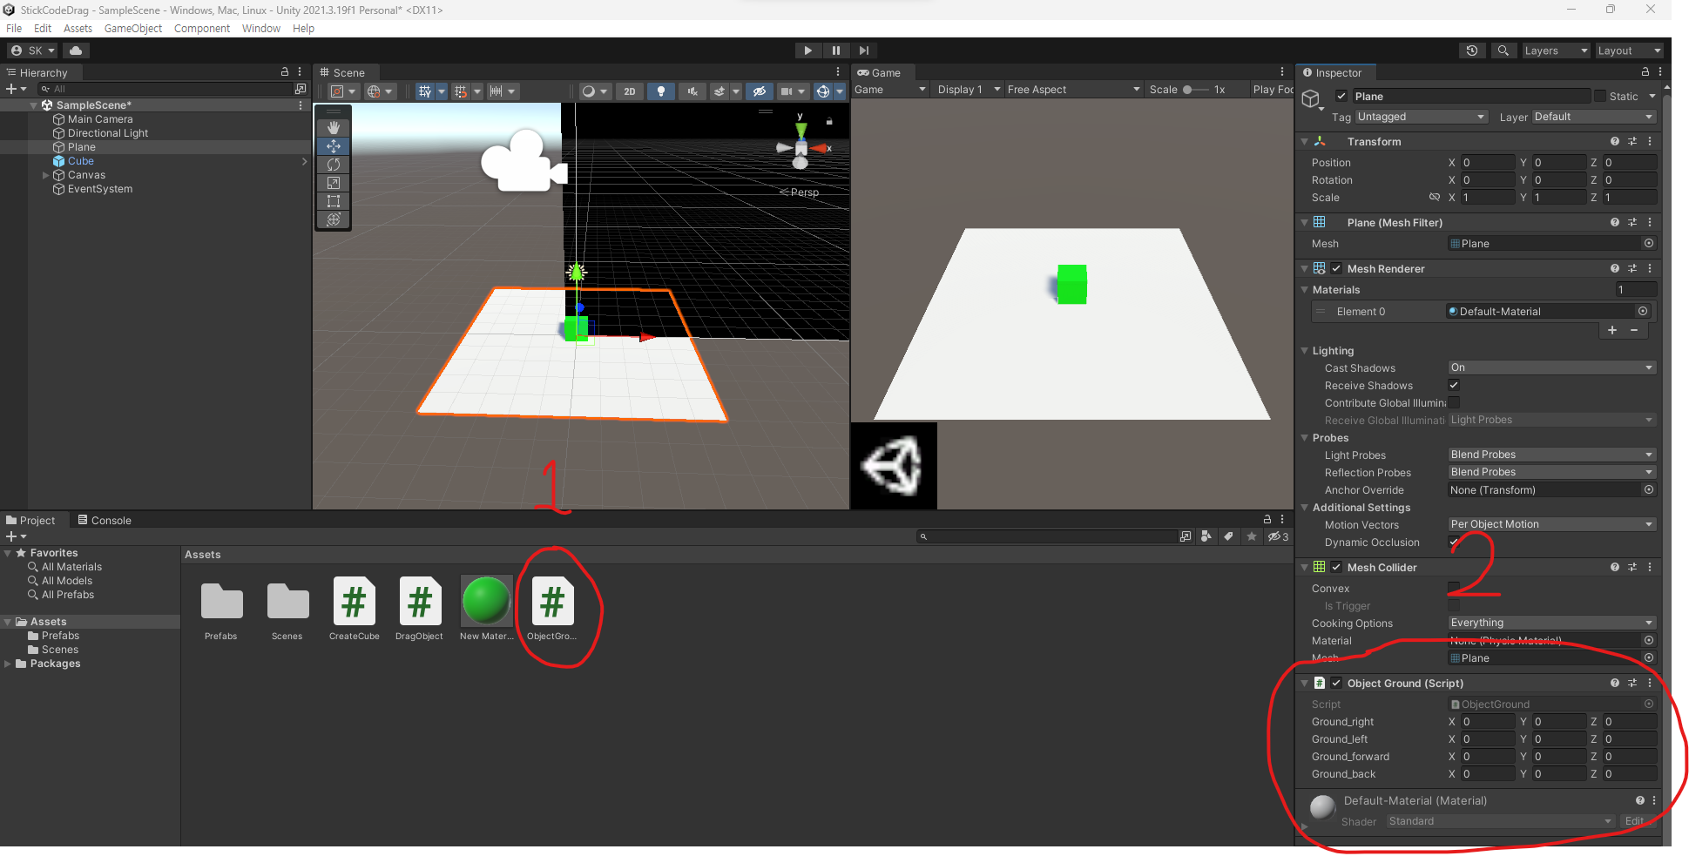Add a material element with plus button
This screenshot has width=1689, height=856.
[x=1612, y=330]
